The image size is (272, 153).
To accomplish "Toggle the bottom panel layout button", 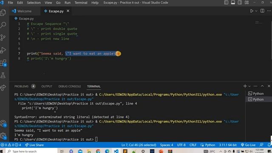I will [233, 3].
